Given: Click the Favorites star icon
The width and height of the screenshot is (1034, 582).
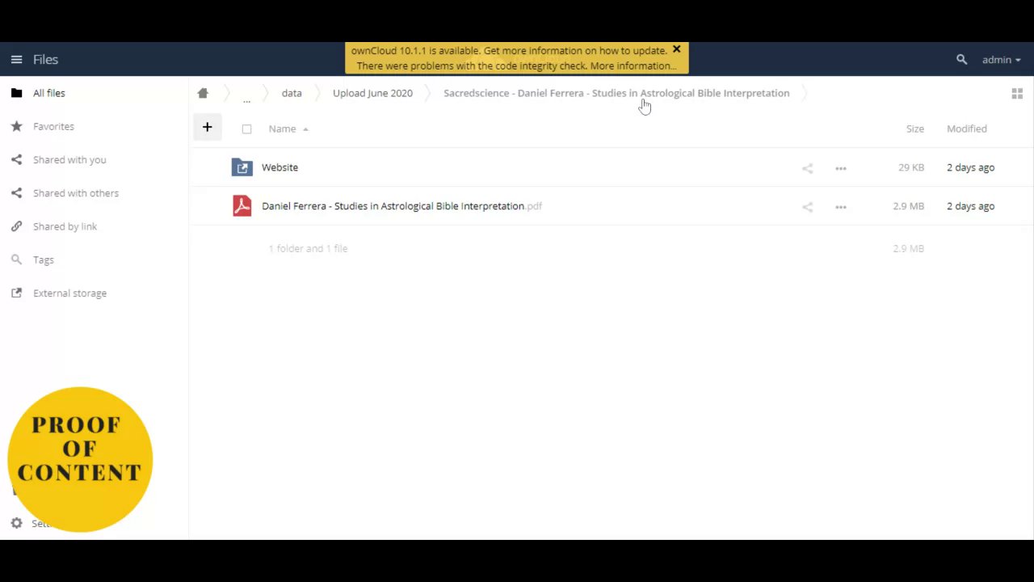Looking at the screenshot, I should pos(16,126).
